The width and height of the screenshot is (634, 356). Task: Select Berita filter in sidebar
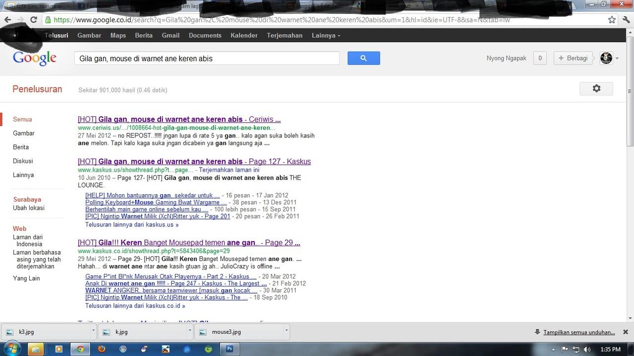click(21, 147)
